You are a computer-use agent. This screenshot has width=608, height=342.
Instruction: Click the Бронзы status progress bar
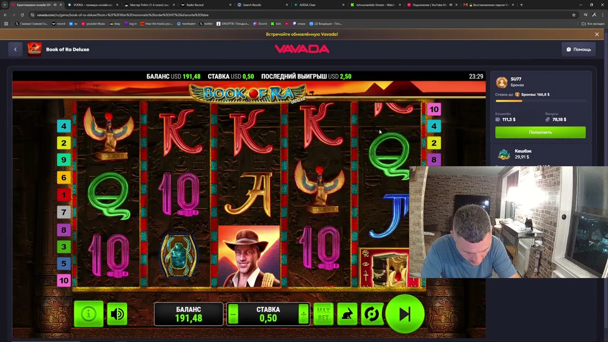pyautogui.click(x=541, y=101)
